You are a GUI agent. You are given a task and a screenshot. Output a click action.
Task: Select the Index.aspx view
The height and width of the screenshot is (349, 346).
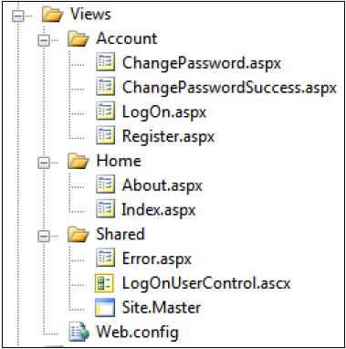[158, 210]
